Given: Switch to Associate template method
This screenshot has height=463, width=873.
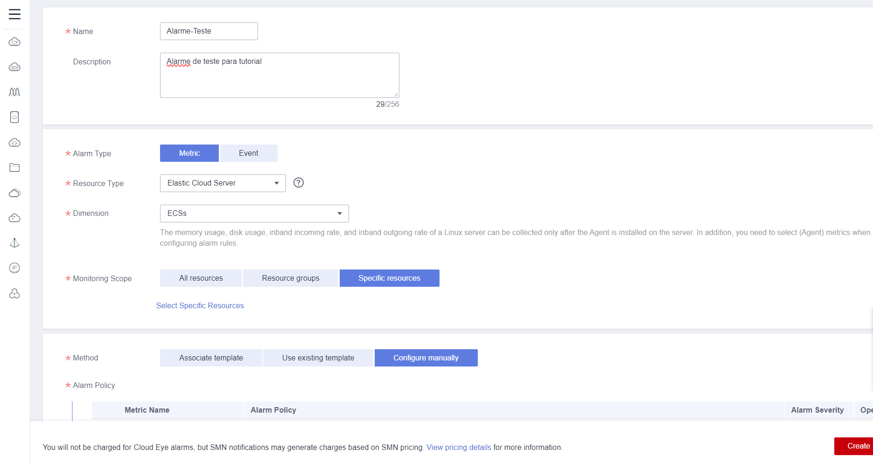Looking at the screenshot, I should point(211,358).
